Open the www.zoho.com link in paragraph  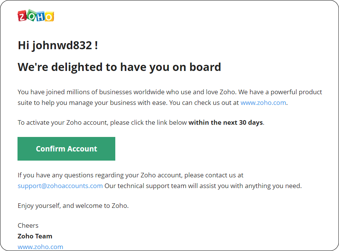[x=263, y=103]
